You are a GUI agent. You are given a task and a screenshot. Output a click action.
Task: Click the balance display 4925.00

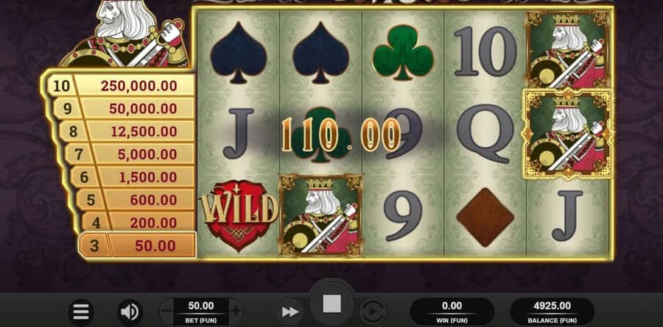coord(552,312)
